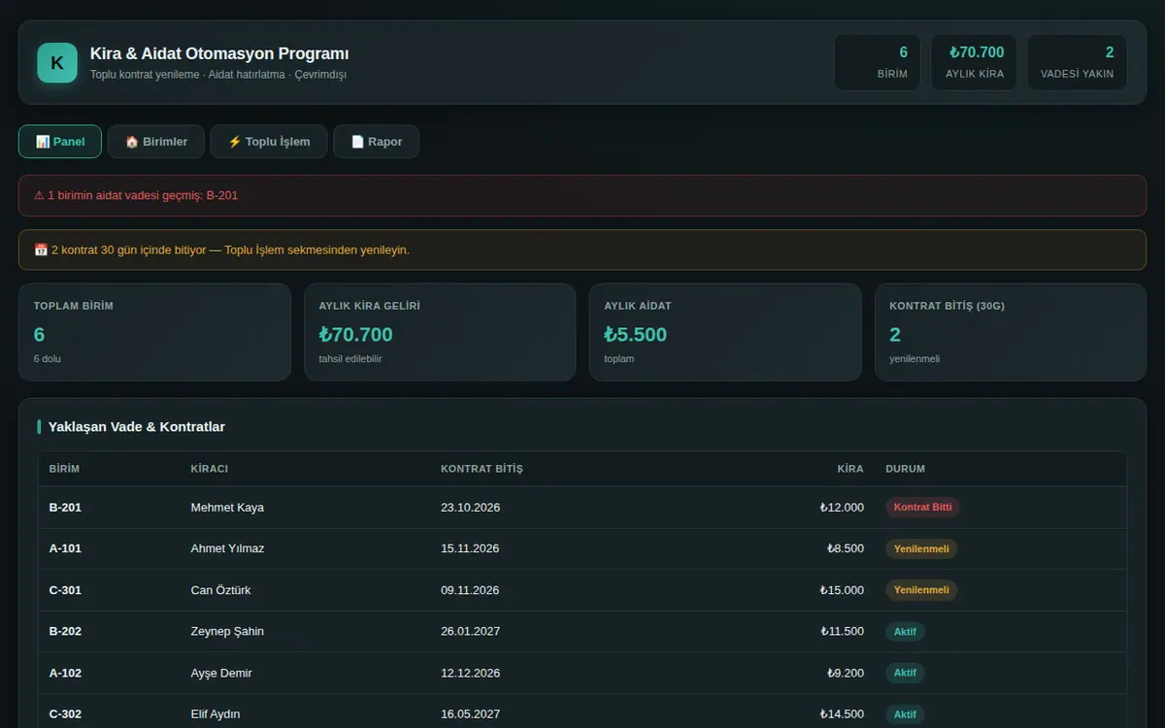
Task: Click the Yenilenmeli badge in the A-101 row
Action: [921, 548]
